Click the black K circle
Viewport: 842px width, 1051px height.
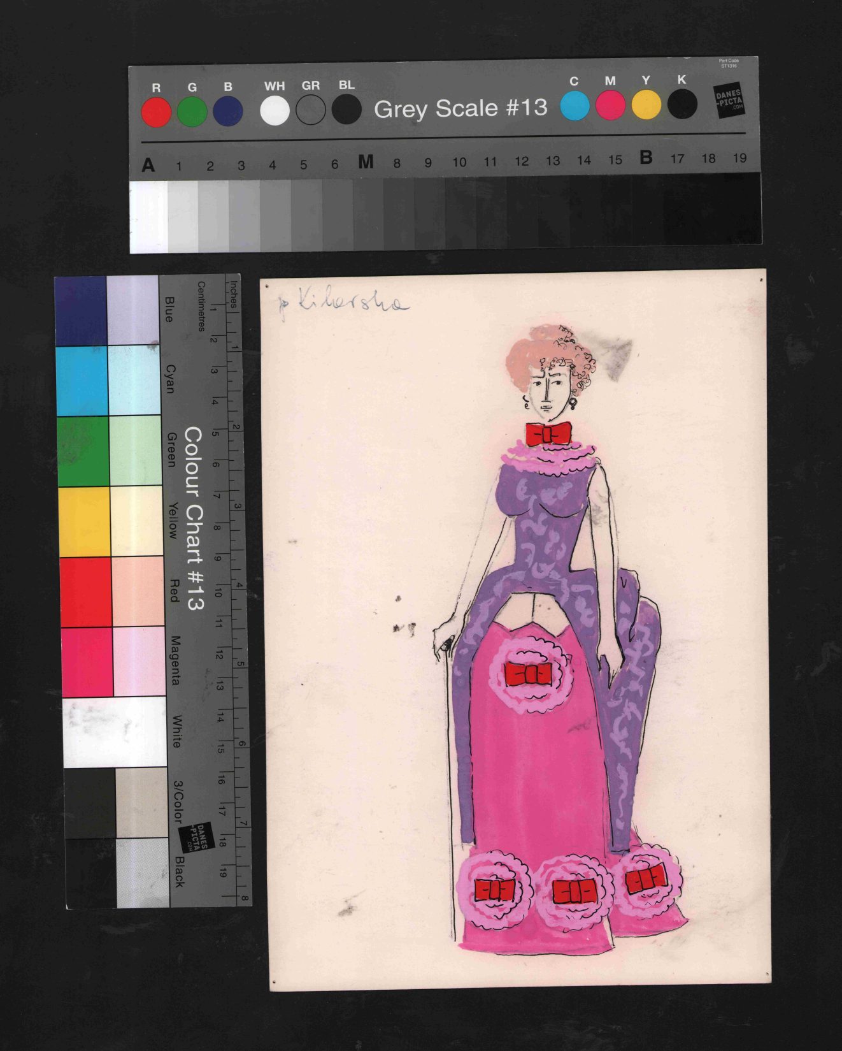682,105
